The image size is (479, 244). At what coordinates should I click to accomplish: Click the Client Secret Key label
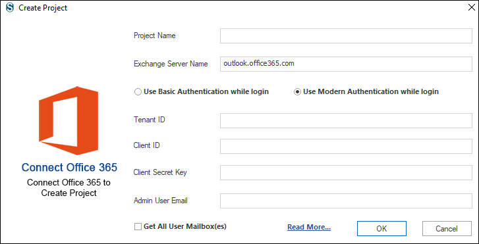tap(160, 172)
